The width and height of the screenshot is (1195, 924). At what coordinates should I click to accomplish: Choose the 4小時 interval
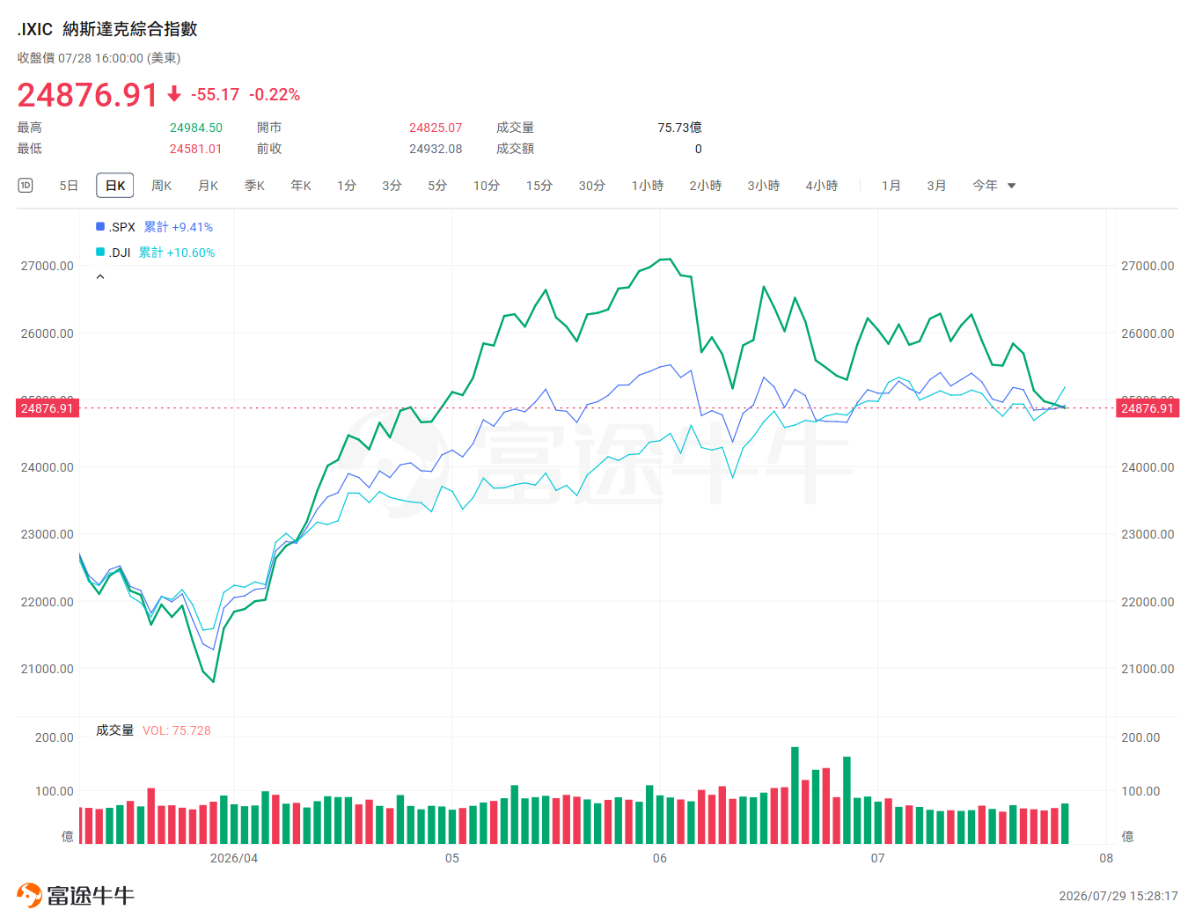pyautogui.click(x=822, y=186)
